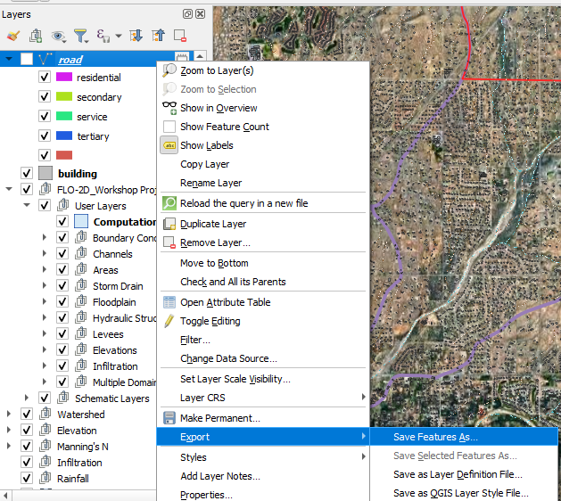Enable the road layer checkbox
Screen dimensions: 561x501
[27, 60]
